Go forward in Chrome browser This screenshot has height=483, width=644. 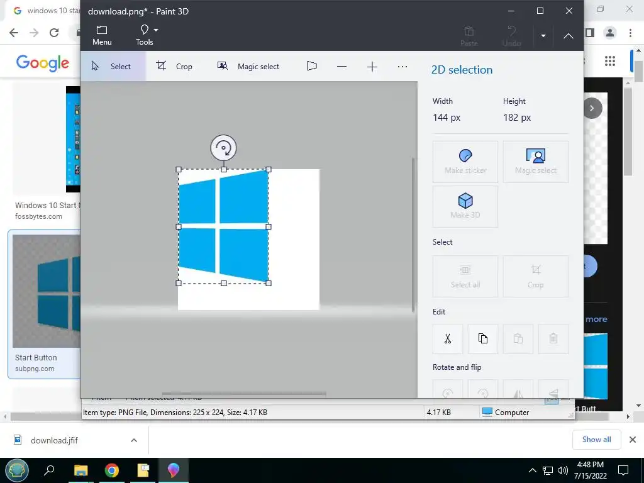point(34,33)
